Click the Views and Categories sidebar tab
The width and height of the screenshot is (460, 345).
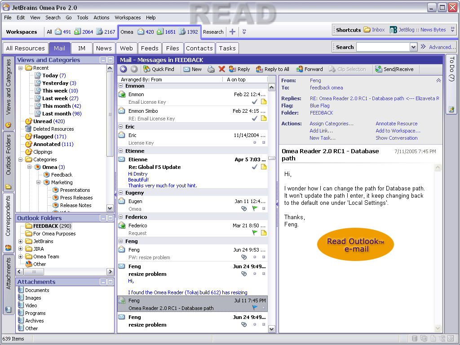click(8, 93)
